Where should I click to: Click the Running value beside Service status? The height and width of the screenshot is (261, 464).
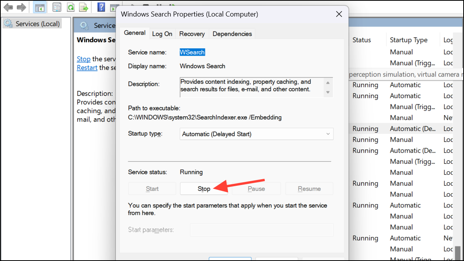click(x=191, y=172)
